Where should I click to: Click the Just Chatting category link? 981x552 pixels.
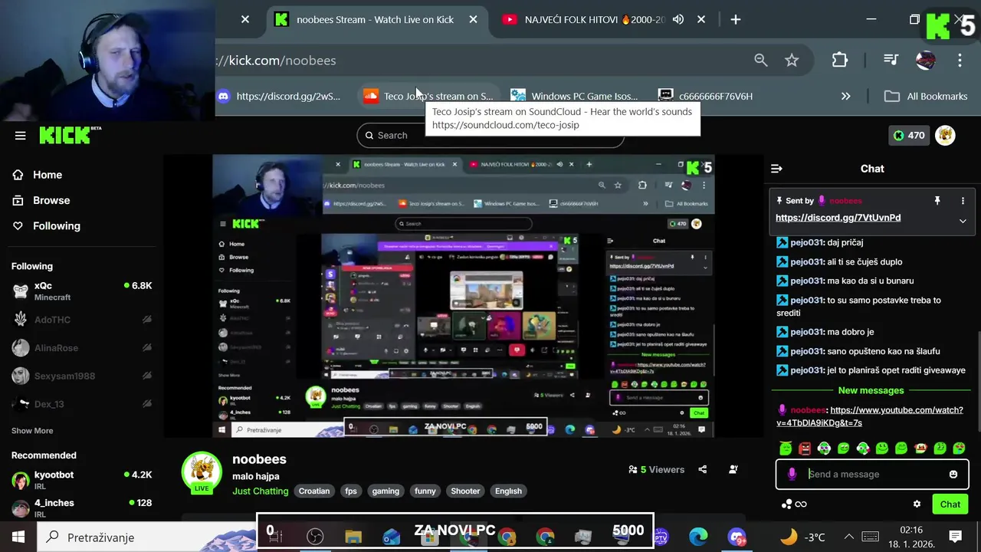coord(261,491)
